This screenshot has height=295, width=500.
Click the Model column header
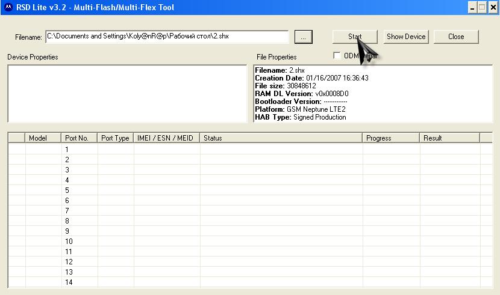43,138
